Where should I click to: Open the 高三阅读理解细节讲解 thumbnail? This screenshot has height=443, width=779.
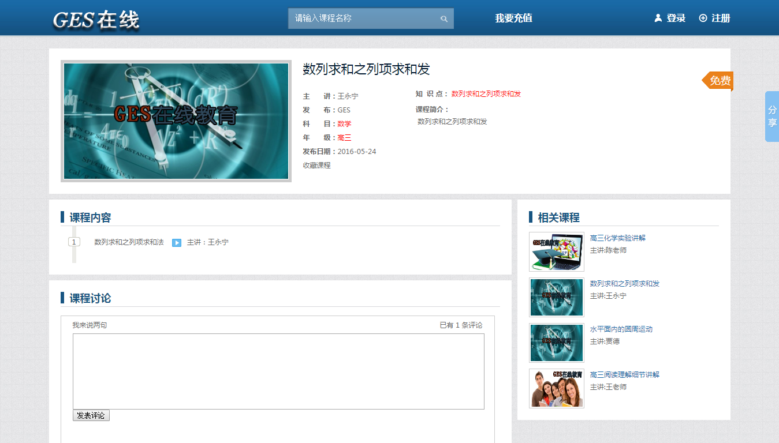[x=556, y=389]
